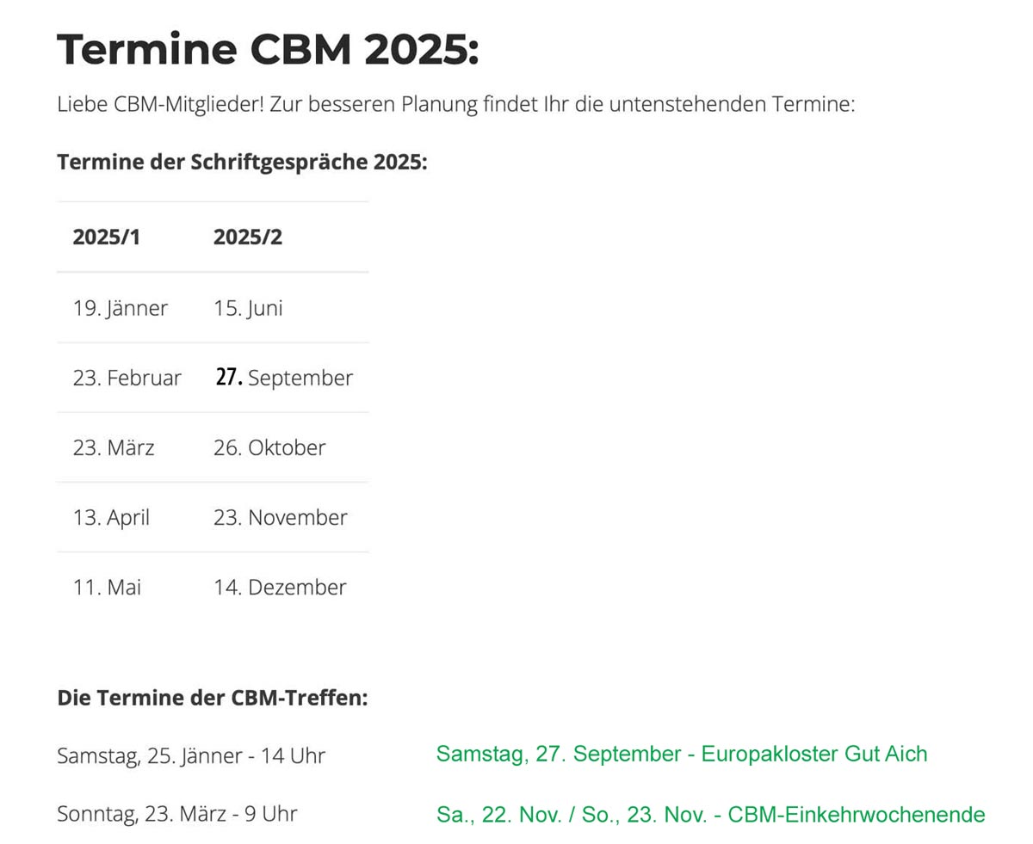Select the "19. Jänner" table cell

(121, 308)
